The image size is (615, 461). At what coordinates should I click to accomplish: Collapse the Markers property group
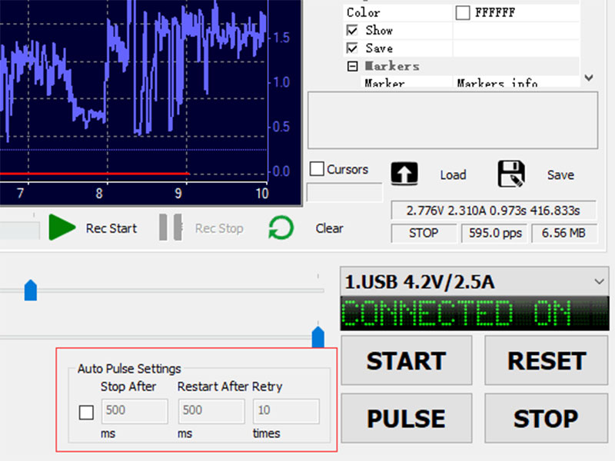[x=353, y=66]
